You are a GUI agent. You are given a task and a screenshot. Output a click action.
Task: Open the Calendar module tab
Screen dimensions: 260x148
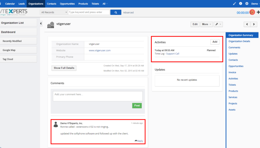point(10,4)
